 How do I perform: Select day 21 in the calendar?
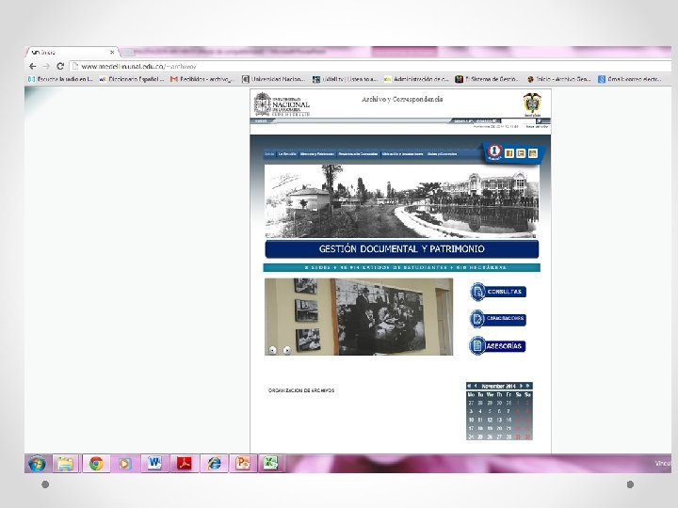508,428
